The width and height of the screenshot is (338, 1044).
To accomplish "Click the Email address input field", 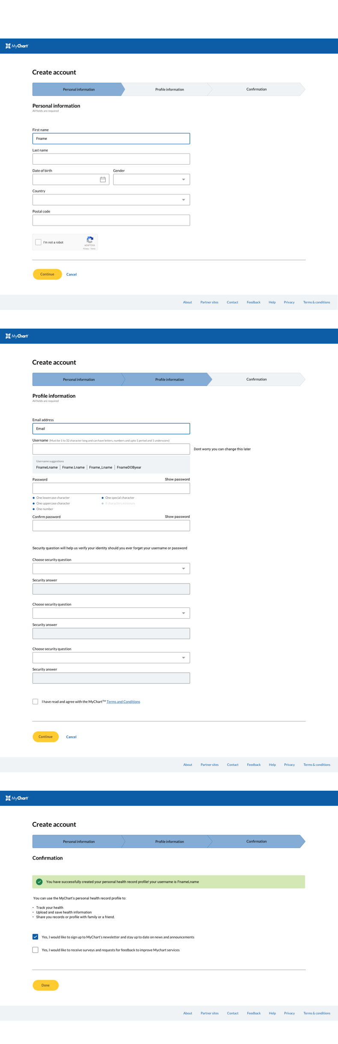I will [111, 429].
